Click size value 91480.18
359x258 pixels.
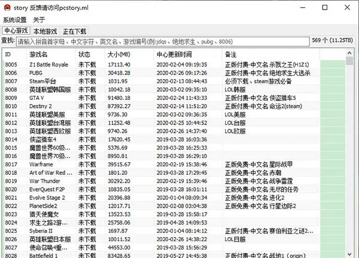coord(119,98)
